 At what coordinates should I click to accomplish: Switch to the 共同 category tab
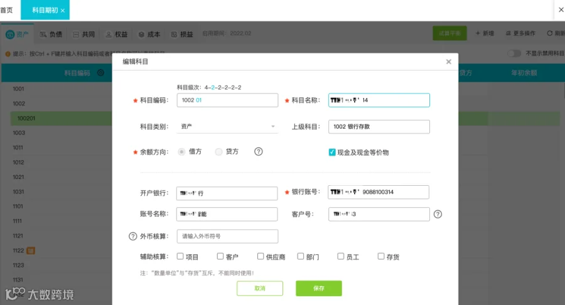click(x=83, y=35)
